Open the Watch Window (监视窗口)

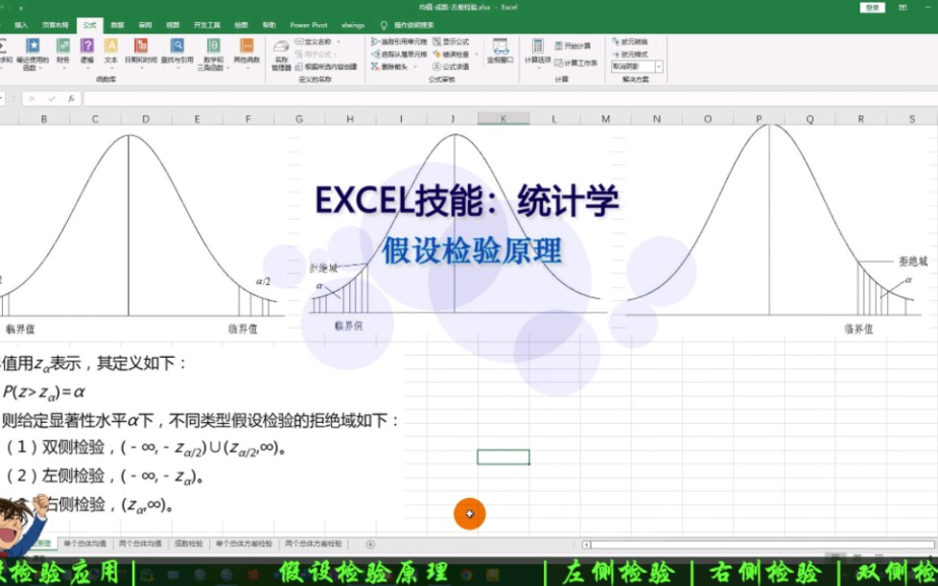tap(499, 51)
